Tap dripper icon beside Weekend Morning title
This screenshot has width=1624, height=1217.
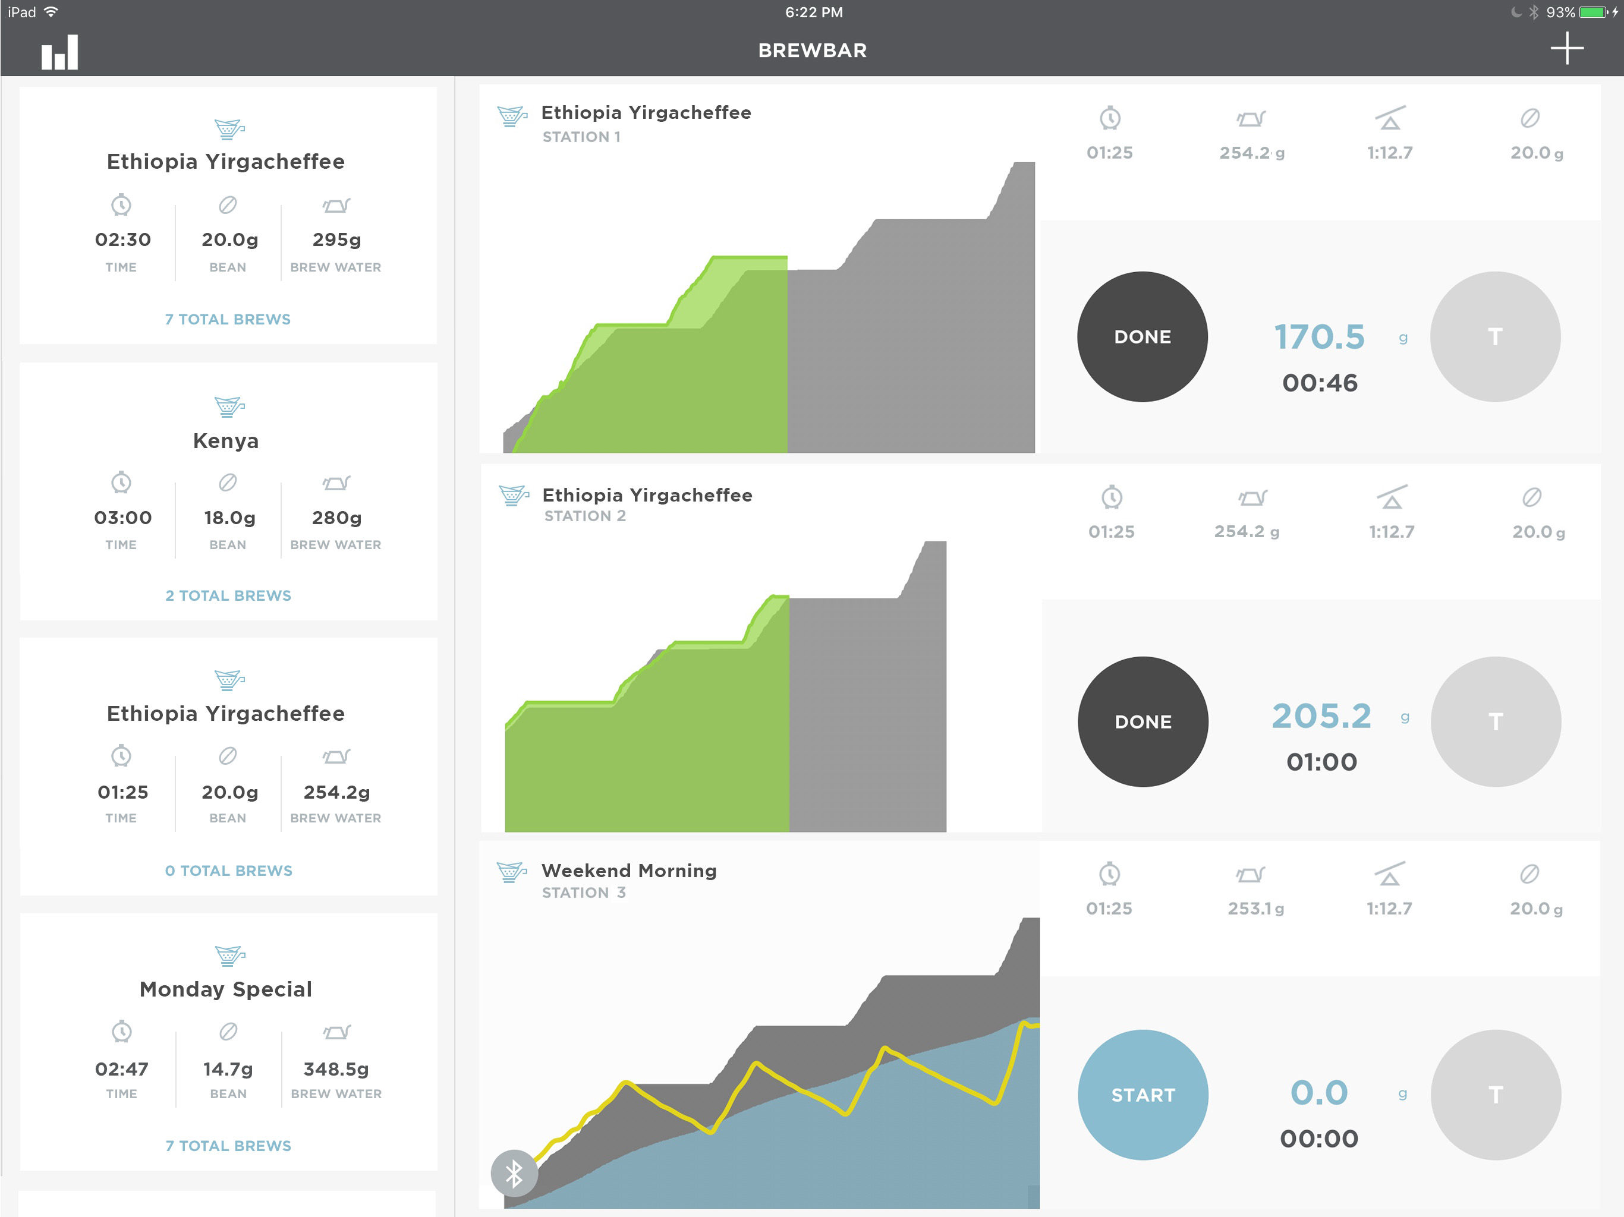click(x=512, y=872)
